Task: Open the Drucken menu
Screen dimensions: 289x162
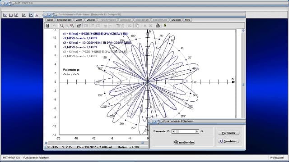Action: (176, 20)
